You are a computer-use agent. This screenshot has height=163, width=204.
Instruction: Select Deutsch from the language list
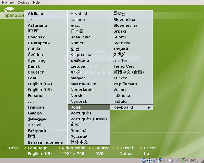point(36,72)
